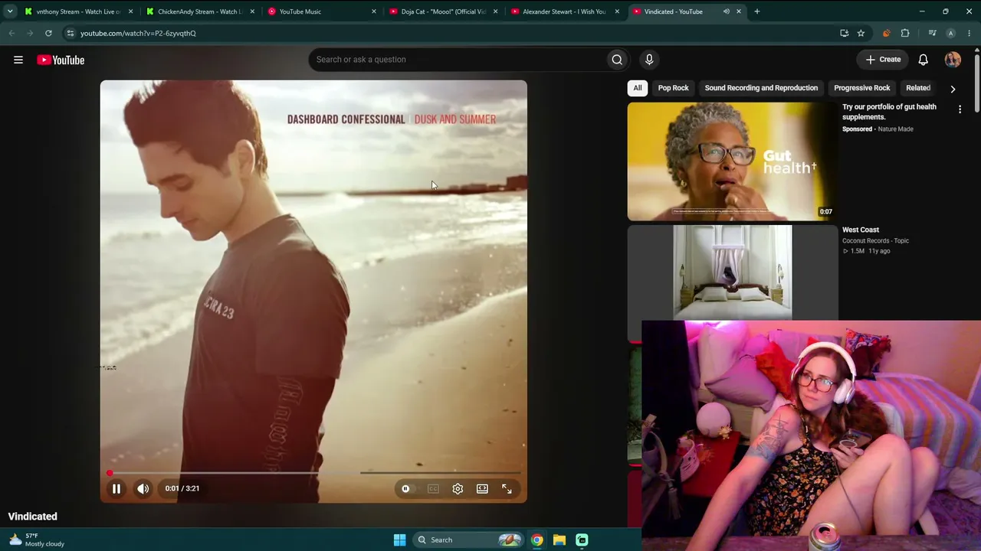Close the Vindicated - YouTube tab

(x=739, y=11)
